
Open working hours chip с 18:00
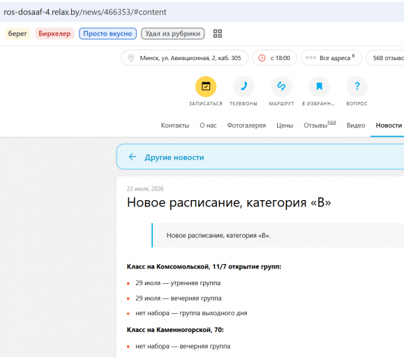point(275,58)
